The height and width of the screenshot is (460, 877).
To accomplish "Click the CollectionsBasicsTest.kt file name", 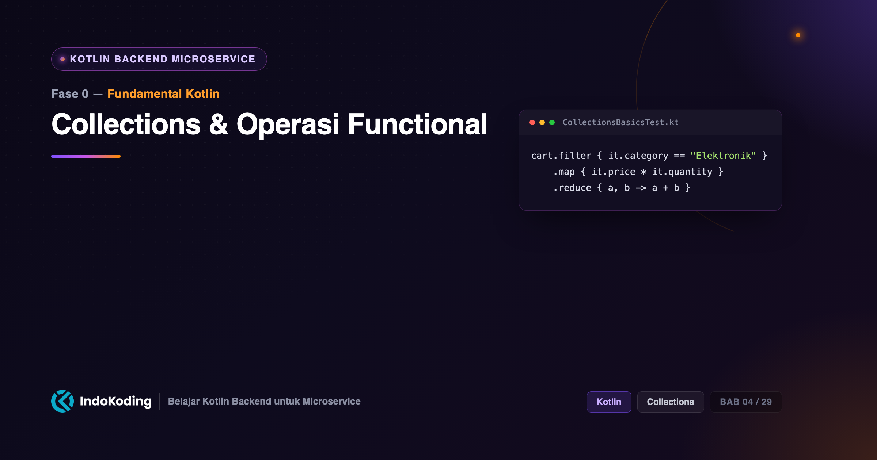I will (620, 123).
